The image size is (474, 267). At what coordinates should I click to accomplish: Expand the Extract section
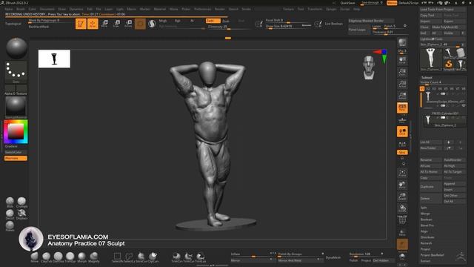pos(425,261)
